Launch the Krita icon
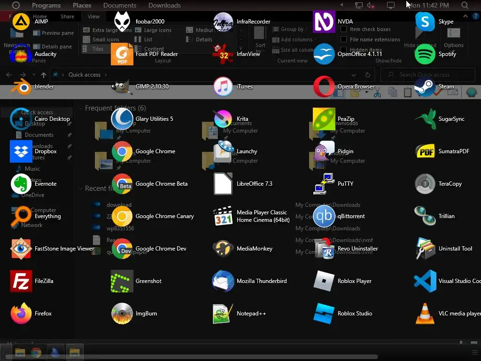Screen dimensions: 481x361 (x=223, y=119)
